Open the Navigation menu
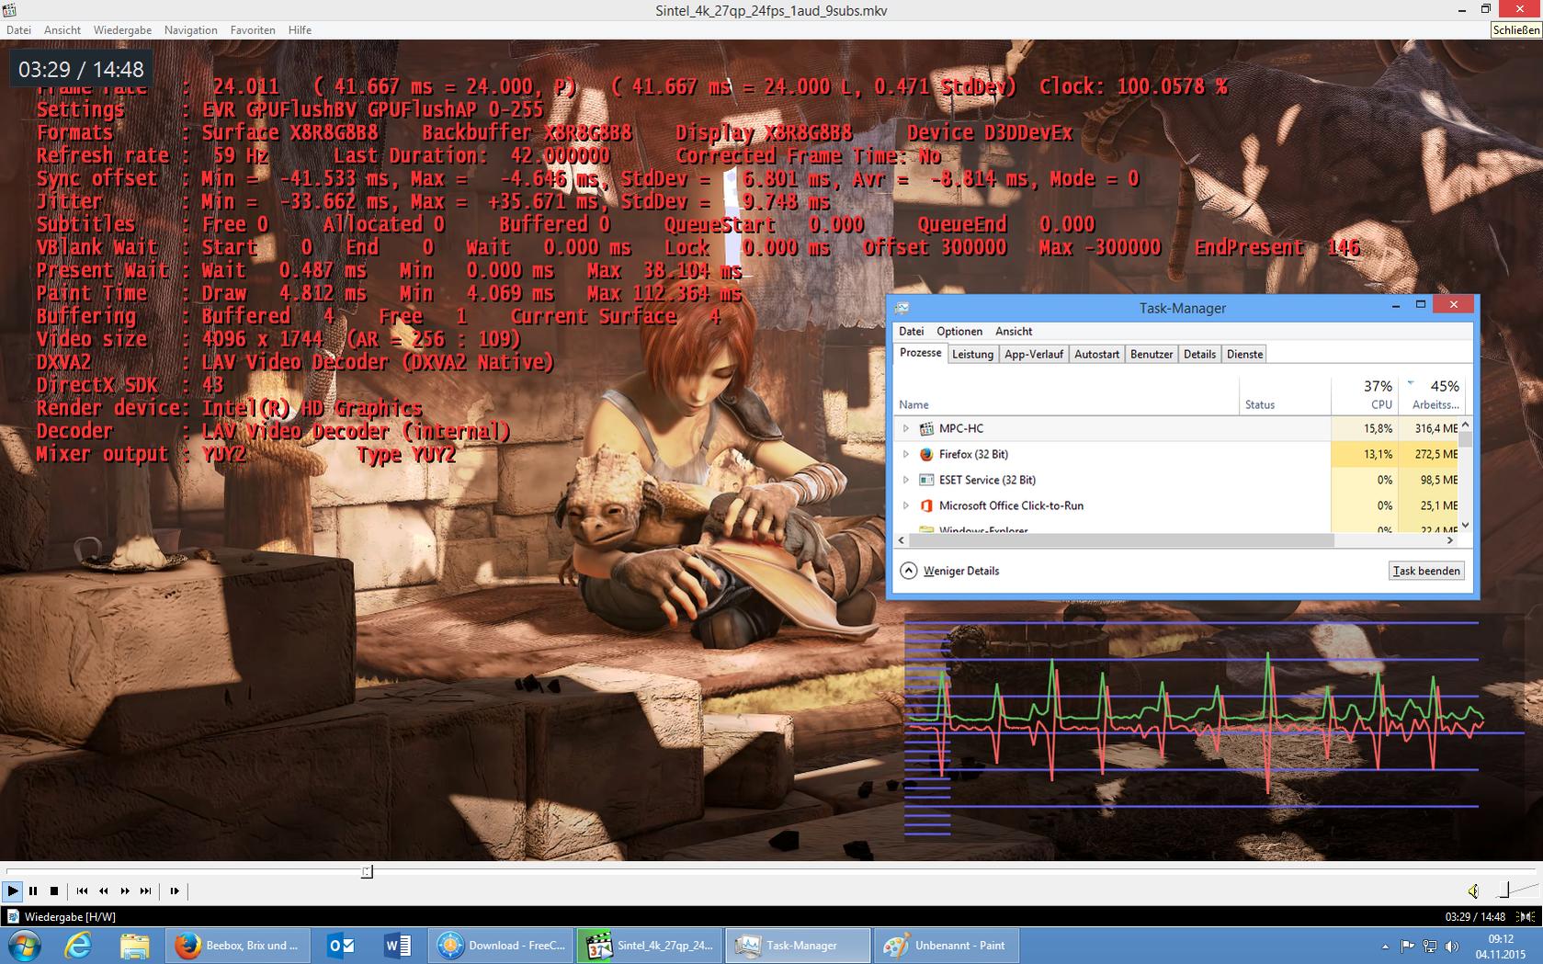 coord(191,30)
